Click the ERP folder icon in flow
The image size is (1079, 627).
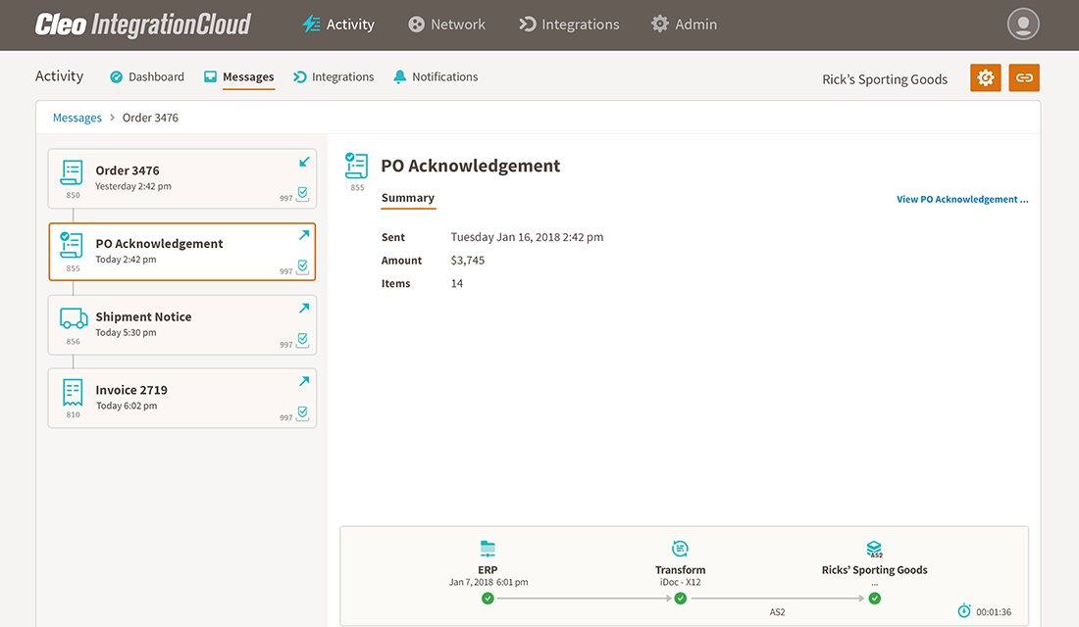(x=488, y=549)
